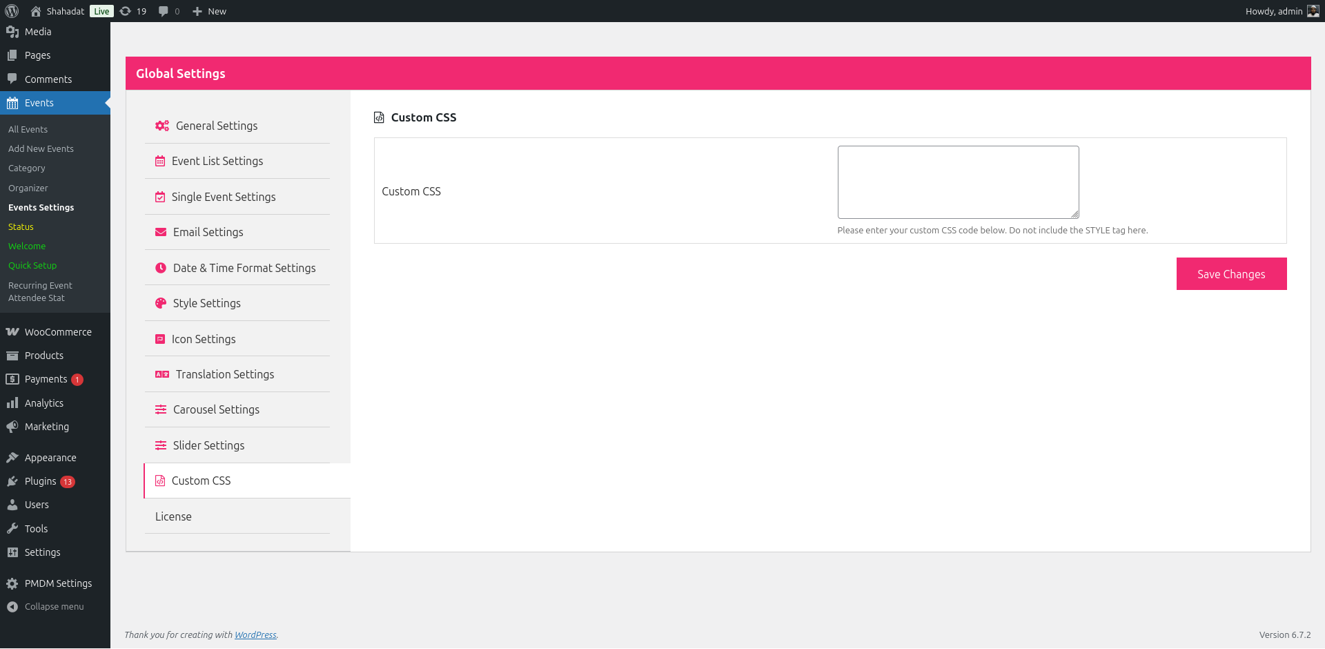This screenshot has width=1325, height=649.
Task: Open Add New Events submenu item
Action: click(41, 148)
